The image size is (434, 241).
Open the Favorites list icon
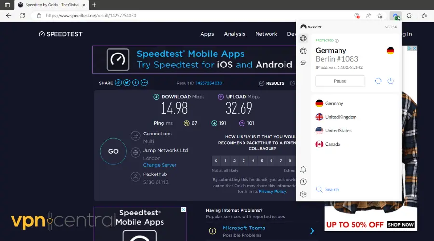pyautogui.click(x=424, y=16)
